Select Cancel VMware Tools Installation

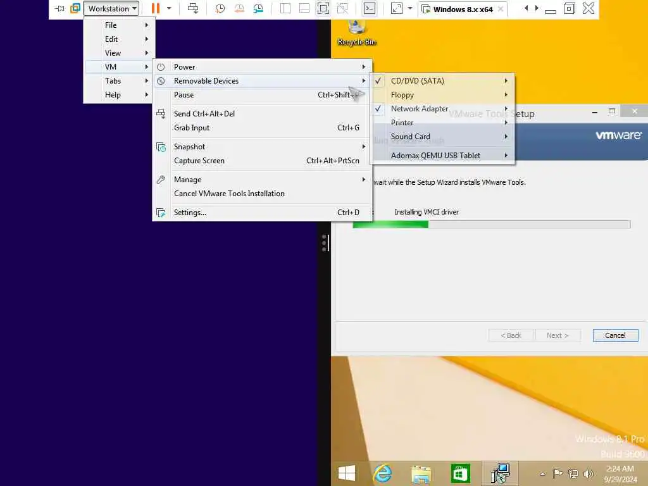pyautogui.click(x=262, y=194)
